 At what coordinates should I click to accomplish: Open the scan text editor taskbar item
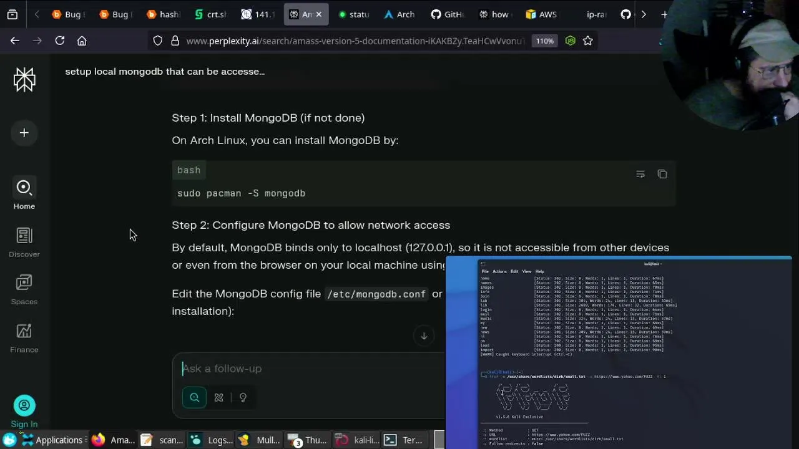[x=161, y=440]
